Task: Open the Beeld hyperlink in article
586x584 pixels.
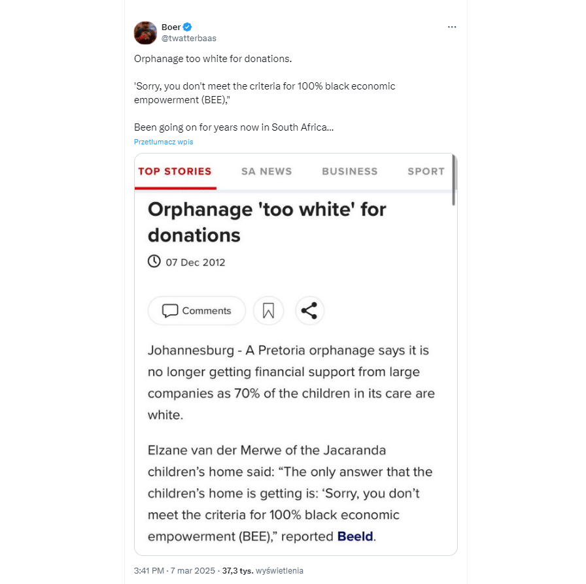Action: click(355, 536)
